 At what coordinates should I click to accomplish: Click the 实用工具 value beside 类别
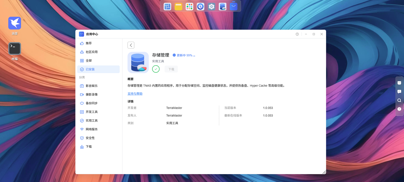pyautogui.click(x=172, y=123)
